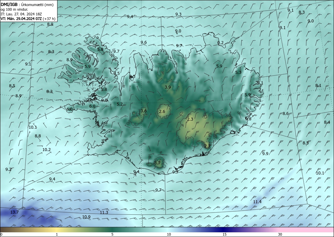Click the 11.3 value on the map
Viewport: 334px width, 237px height.
104,213
